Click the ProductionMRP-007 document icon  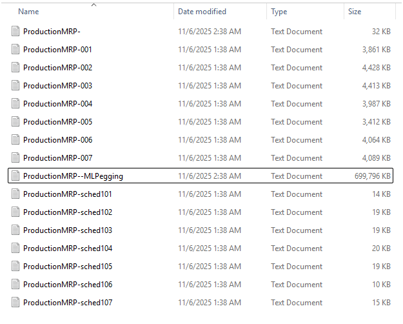click(x=16, y=158)
